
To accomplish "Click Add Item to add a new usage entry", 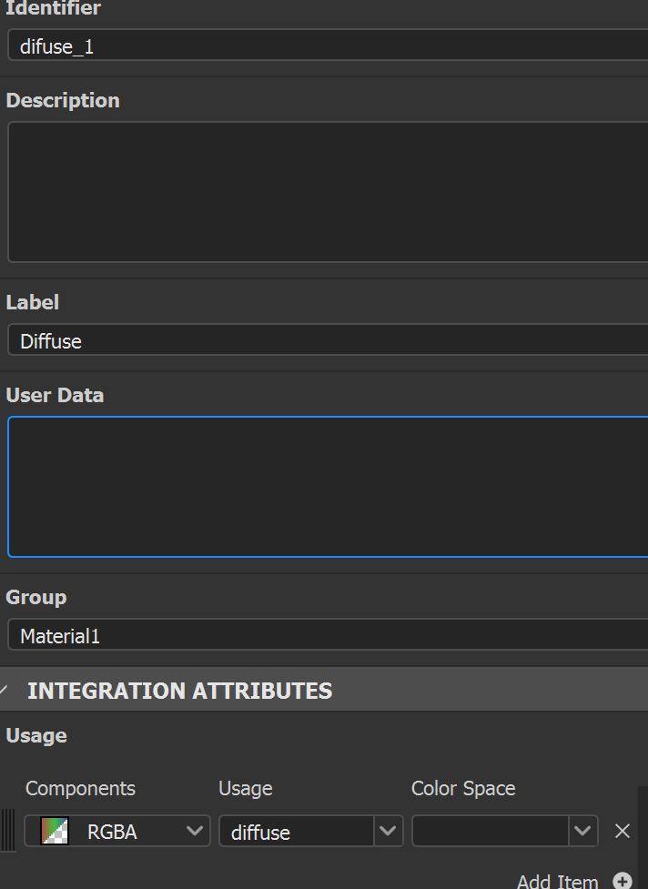I will click(x=558, y=881).
